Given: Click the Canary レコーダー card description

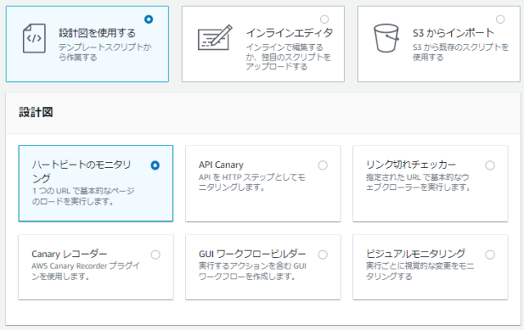Looking at the screenshot, I should click(x=85, y=271).
